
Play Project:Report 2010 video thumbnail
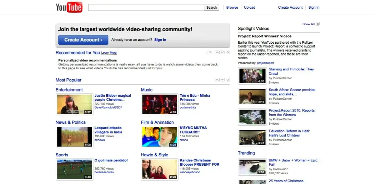(x=252, y=117)
